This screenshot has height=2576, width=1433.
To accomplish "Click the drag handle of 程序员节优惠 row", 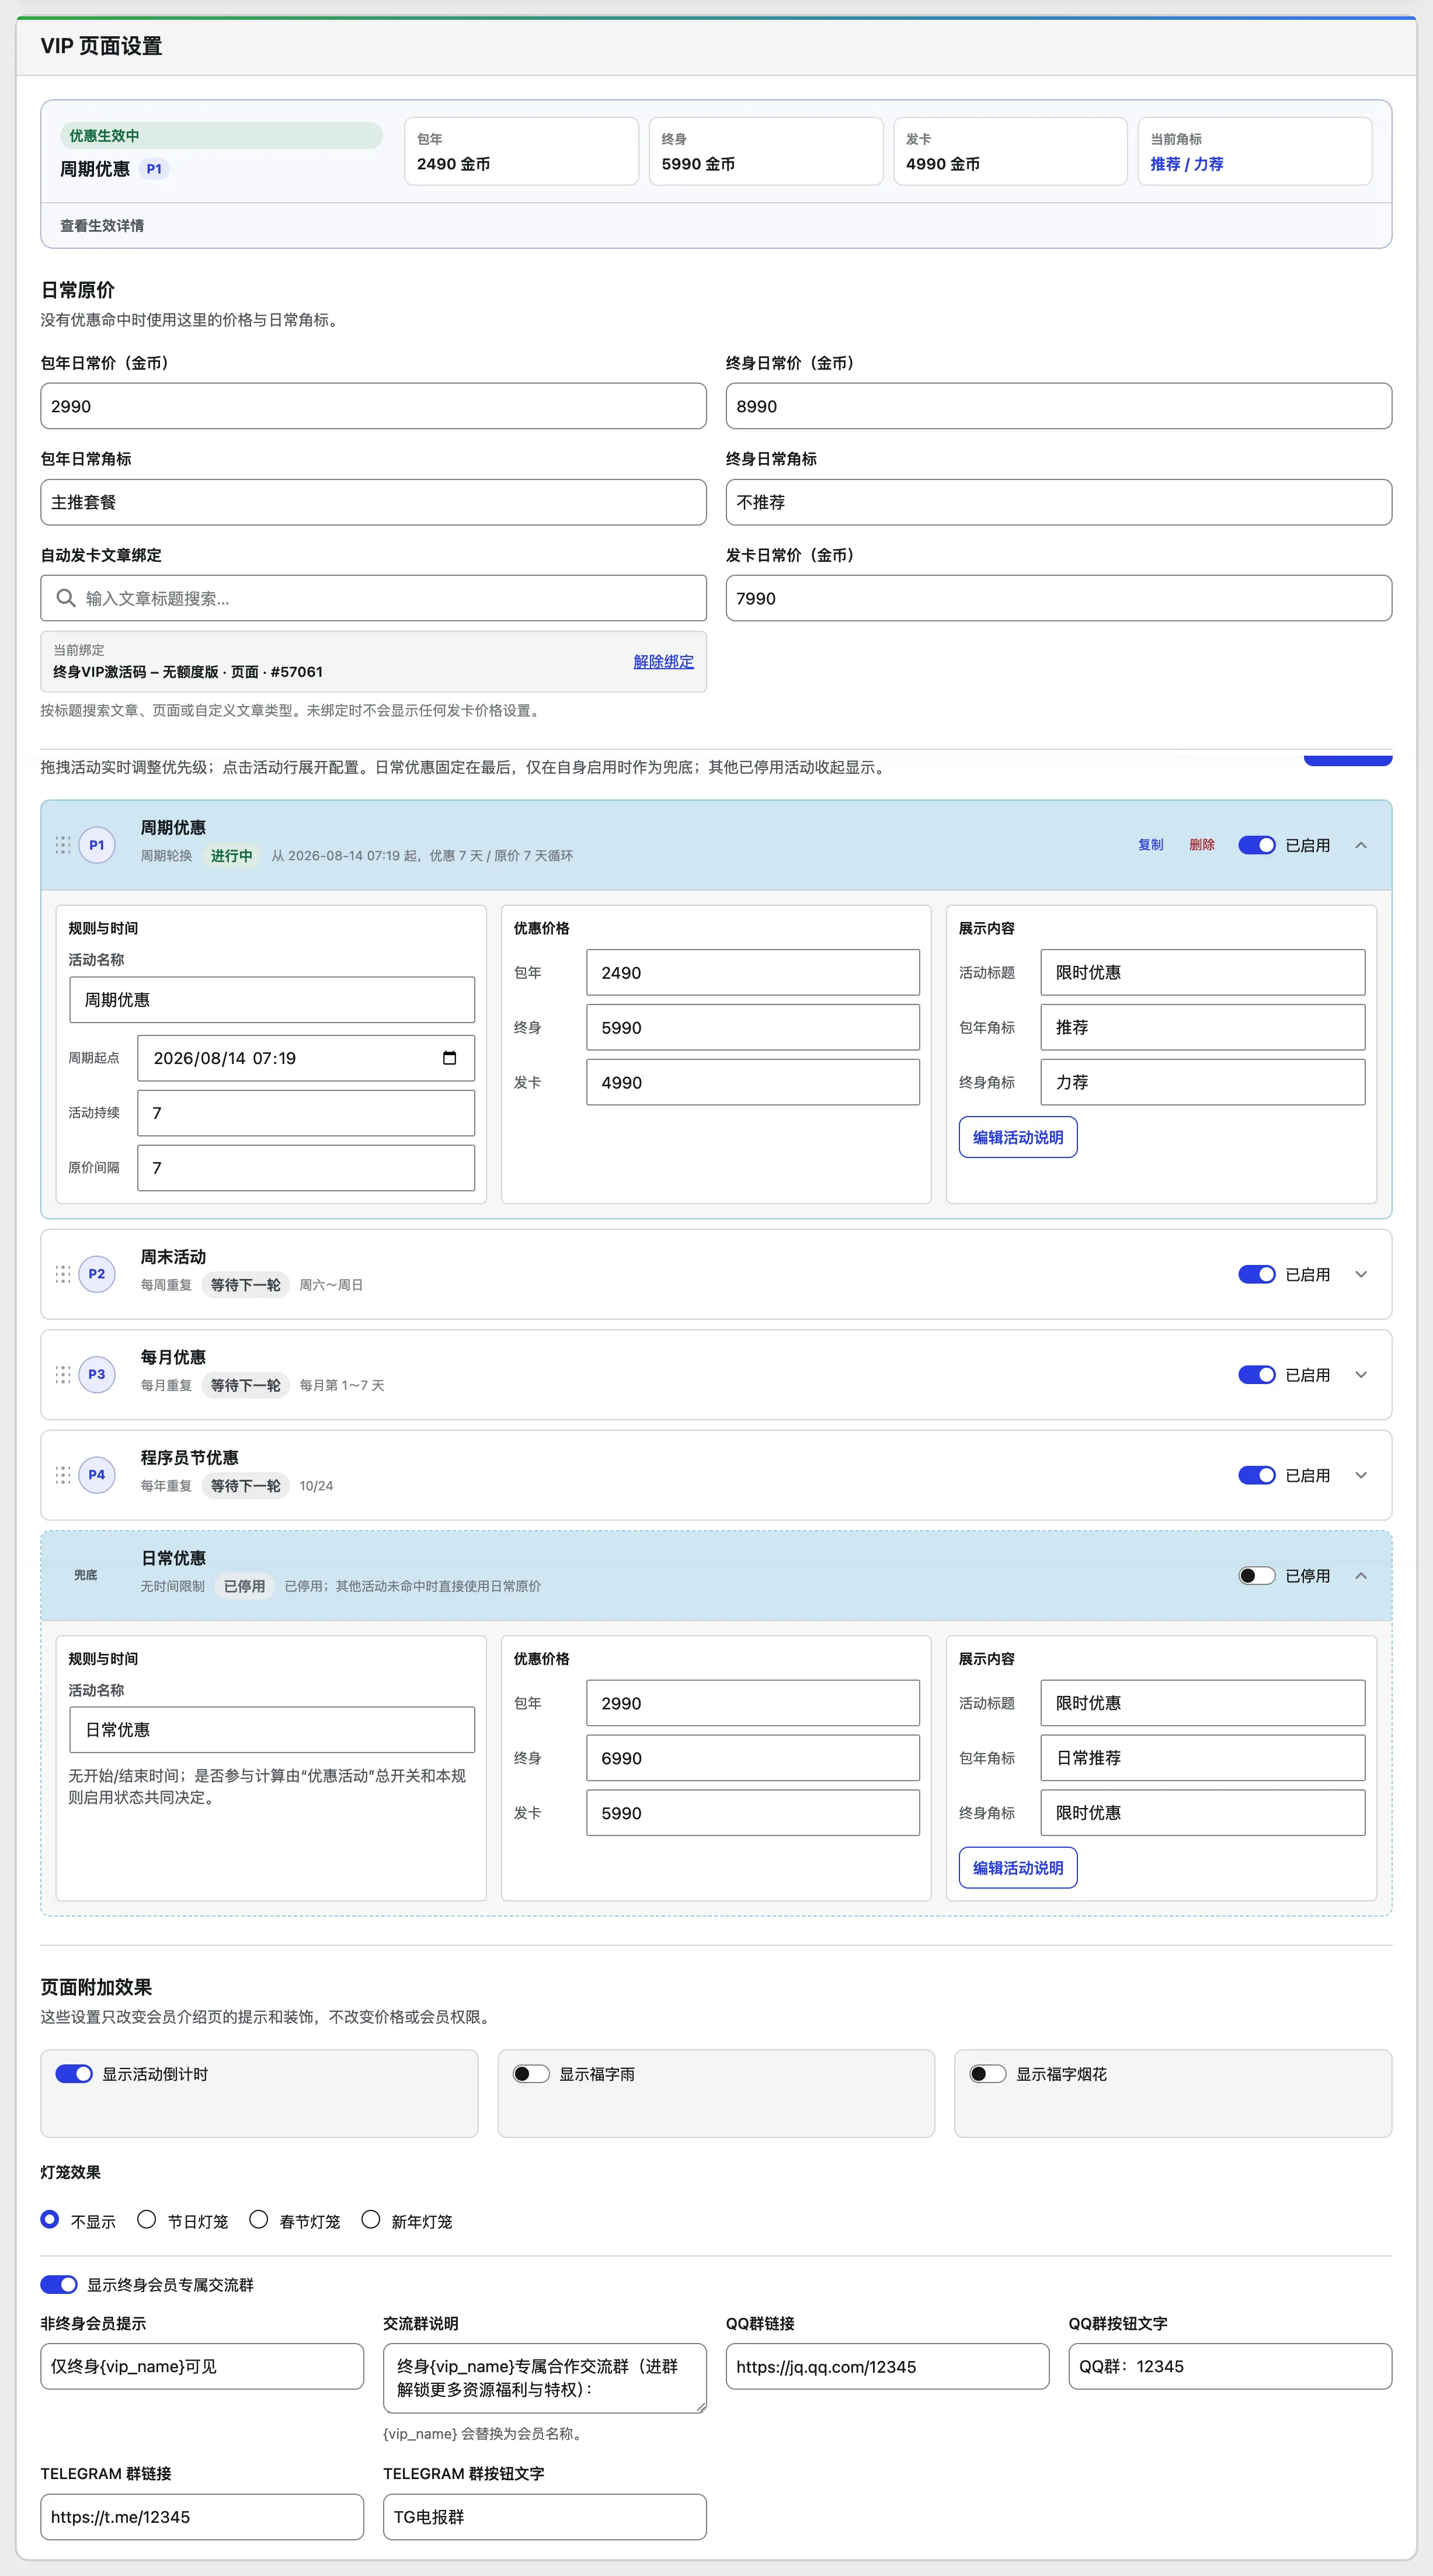I will (63, 1475).
